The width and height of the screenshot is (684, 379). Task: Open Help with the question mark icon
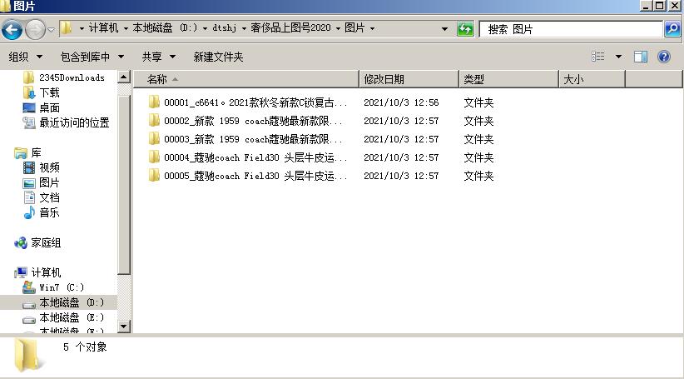663,57
